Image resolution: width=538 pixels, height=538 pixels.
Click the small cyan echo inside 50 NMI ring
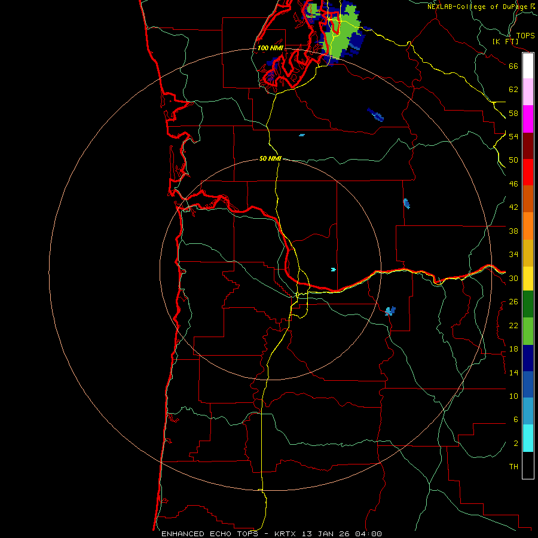click(333, 270)
